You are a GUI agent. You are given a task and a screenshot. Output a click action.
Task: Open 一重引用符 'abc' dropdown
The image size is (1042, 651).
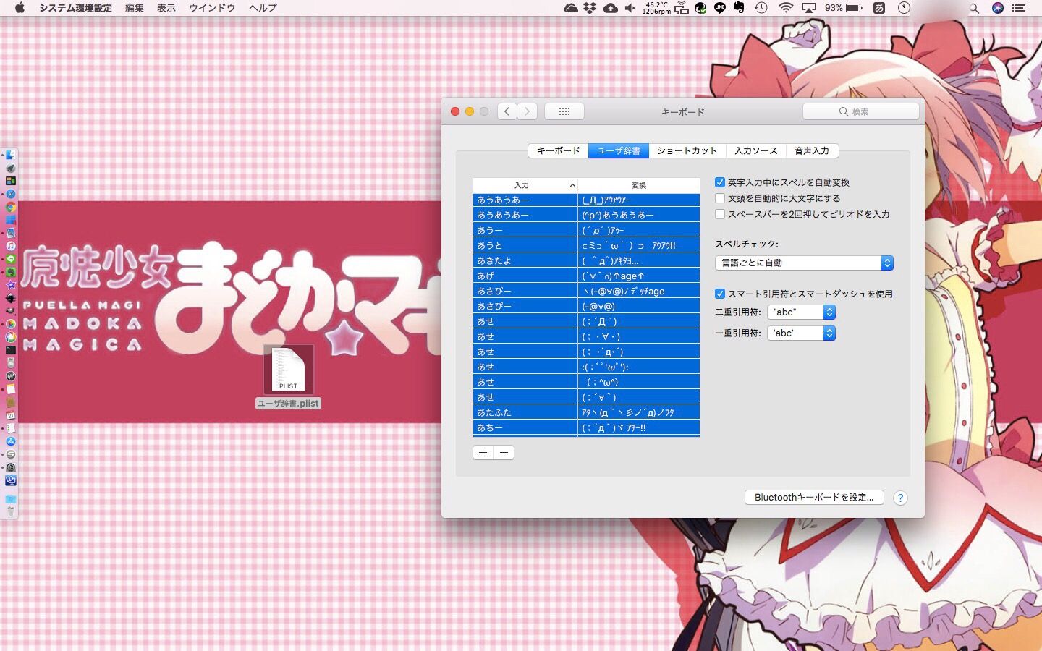tap(801, 333)
